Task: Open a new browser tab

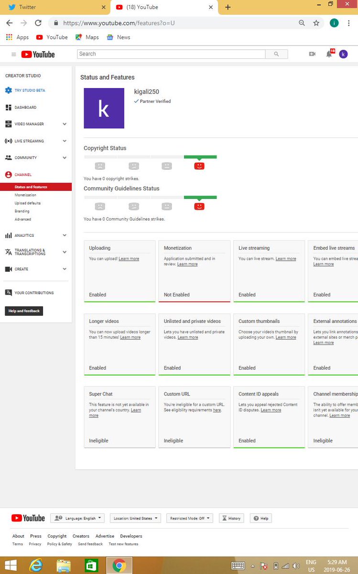Action: click(x=228, y=7)
